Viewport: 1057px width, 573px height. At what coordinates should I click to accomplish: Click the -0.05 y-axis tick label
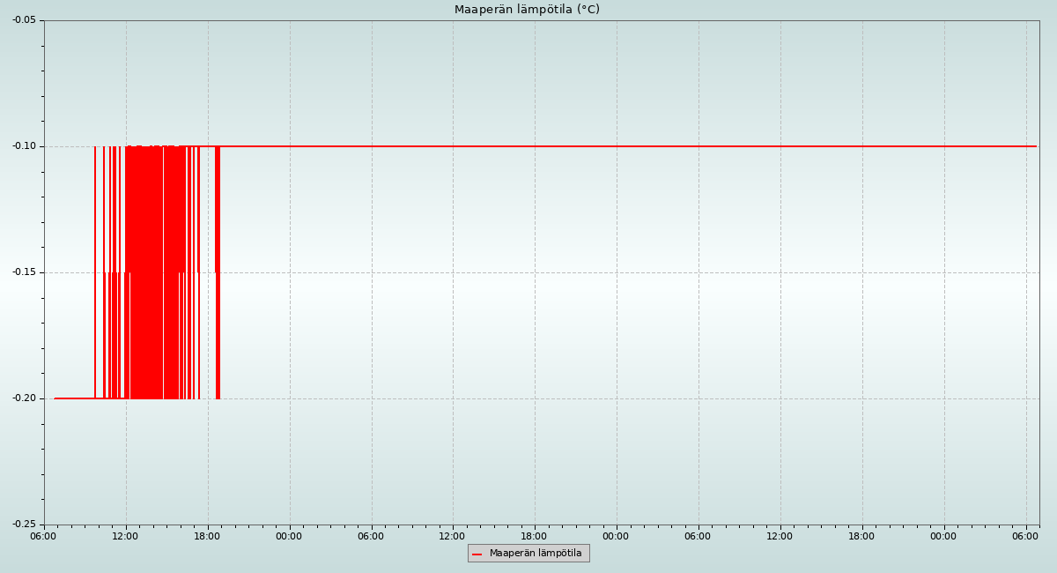[24, 20]
